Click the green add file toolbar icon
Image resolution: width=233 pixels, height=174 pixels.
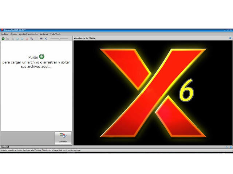[3, 39]
